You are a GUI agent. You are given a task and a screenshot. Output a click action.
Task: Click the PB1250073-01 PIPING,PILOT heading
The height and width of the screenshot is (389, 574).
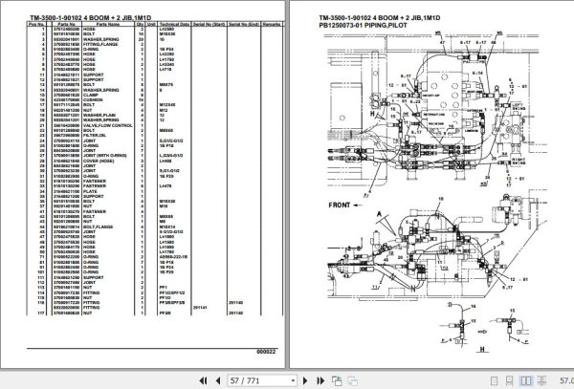click(363, 25)
